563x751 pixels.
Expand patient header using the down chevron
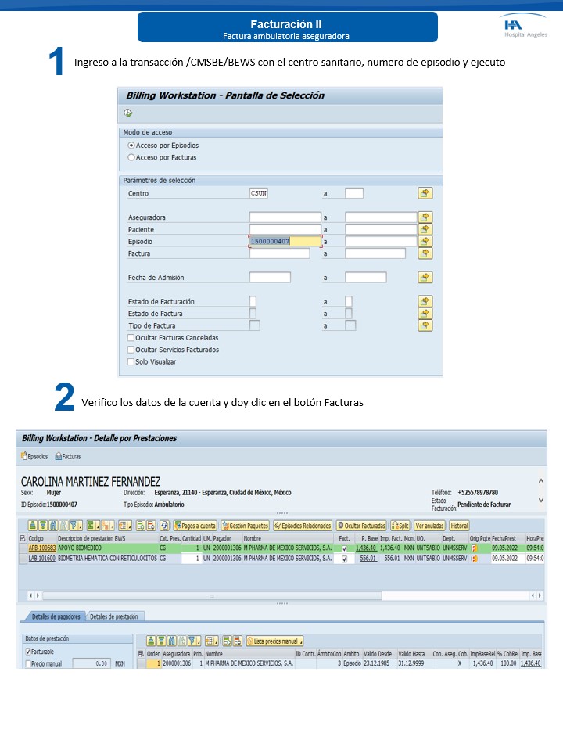pyautogui.click(x=541, y=500)
